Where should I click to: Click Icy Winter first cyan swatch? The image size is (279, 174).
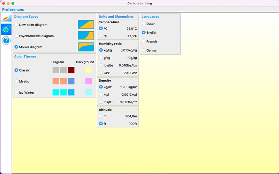click(56, 92)
